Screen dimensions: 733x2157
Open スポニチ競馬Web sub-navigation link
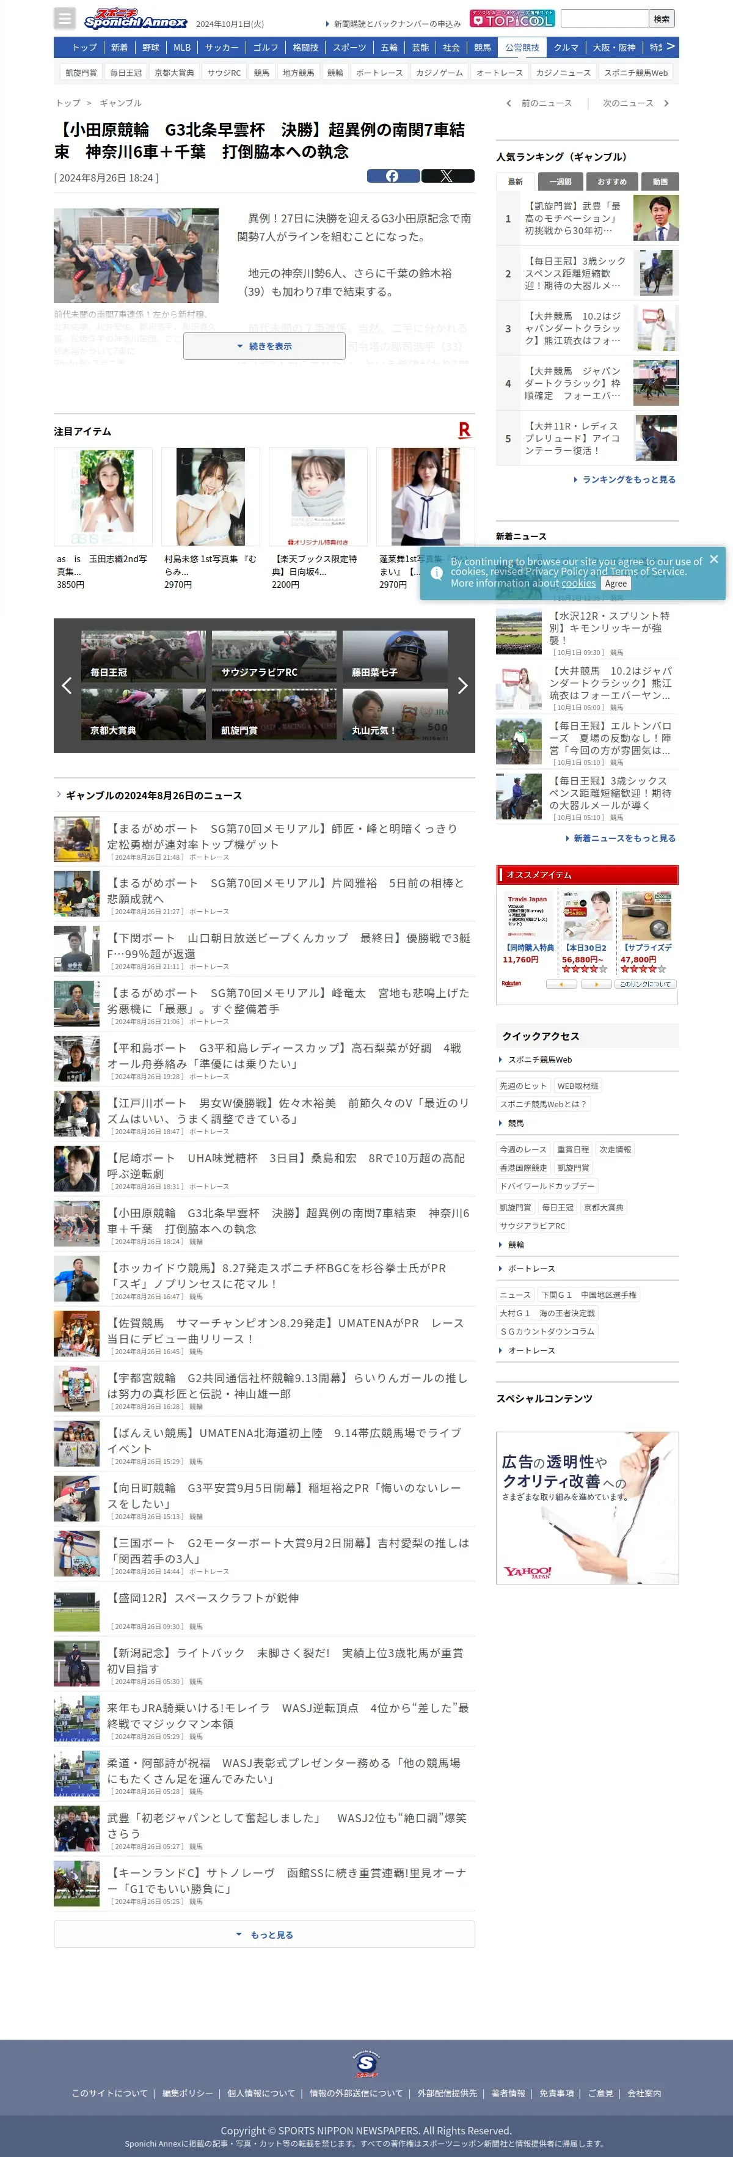point(636,73)
